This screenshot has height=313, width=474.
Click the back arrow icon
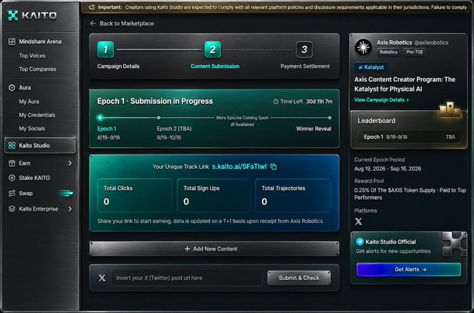(x=93, y=24)
